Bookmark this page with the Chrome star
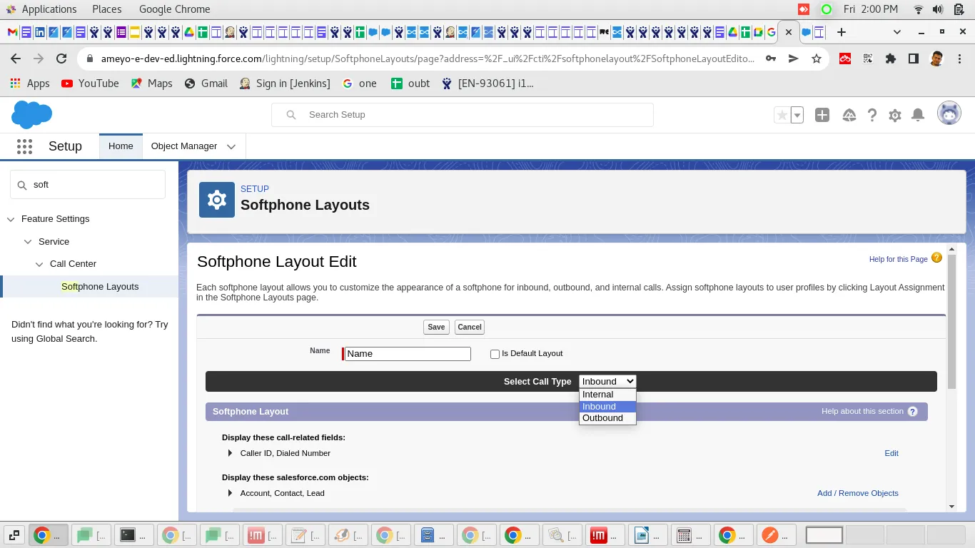 click(817, 59)
